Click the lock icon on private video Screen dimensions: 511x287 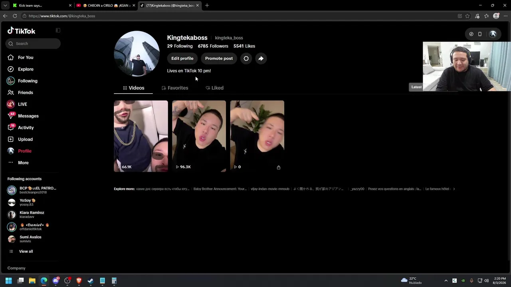[x=279, y=167]
